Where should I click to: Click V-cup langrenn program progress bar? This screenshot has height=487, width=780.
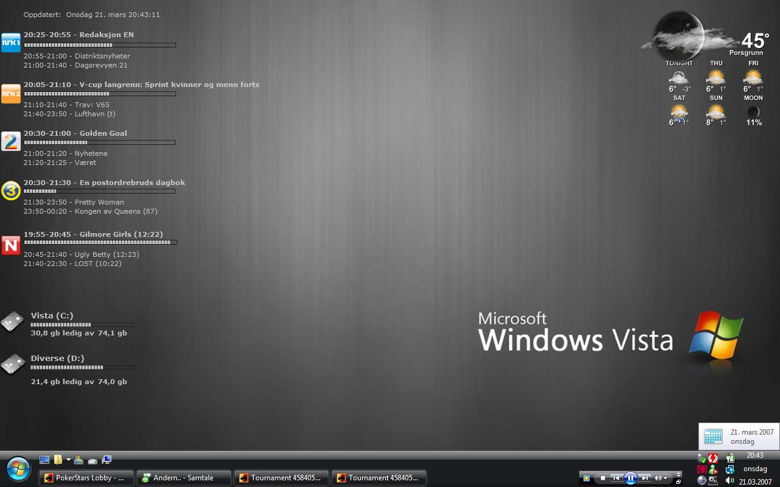pyautogui.click(x=100, y=94)
